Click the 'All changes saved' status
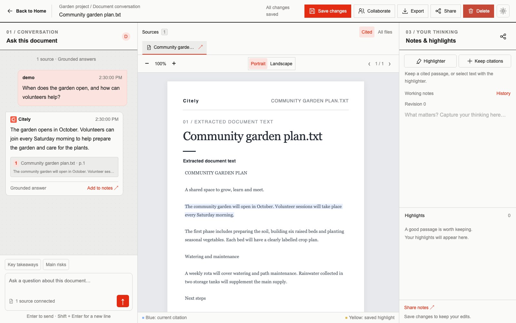The height and width of the screenshot is (323, 516). click(x=278, y=11)
